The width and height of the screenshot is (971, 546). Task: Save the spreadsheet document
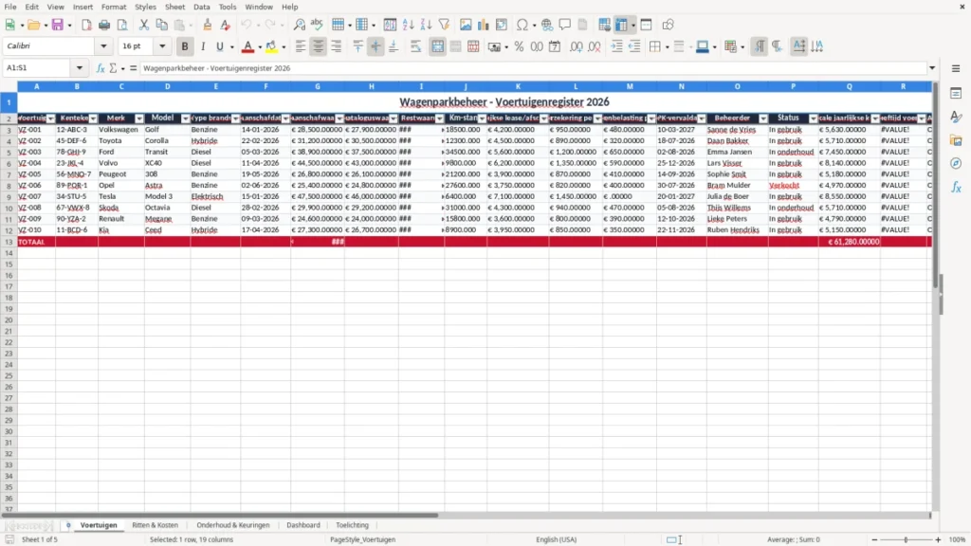point(58,25)
